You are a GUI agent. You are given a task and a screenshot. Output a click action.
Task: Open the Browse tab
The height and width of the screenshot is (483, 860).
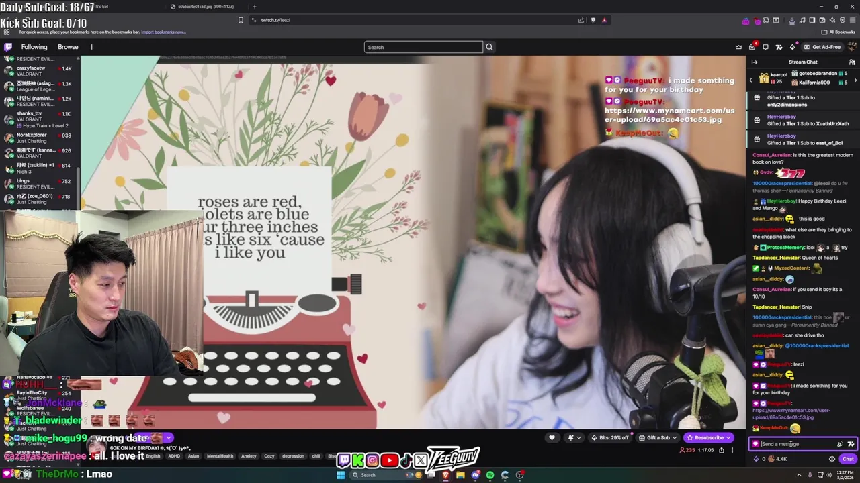click(68, 47)
